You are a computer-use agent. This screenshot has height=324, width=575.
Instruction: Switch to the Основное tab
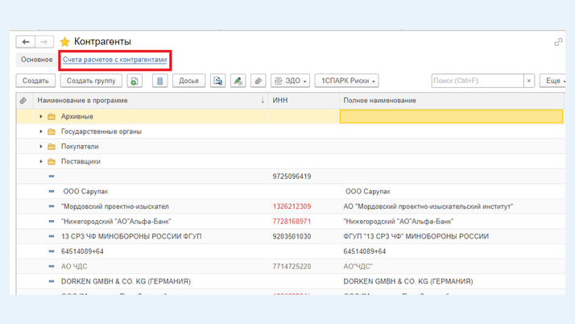tap(36, 60)
